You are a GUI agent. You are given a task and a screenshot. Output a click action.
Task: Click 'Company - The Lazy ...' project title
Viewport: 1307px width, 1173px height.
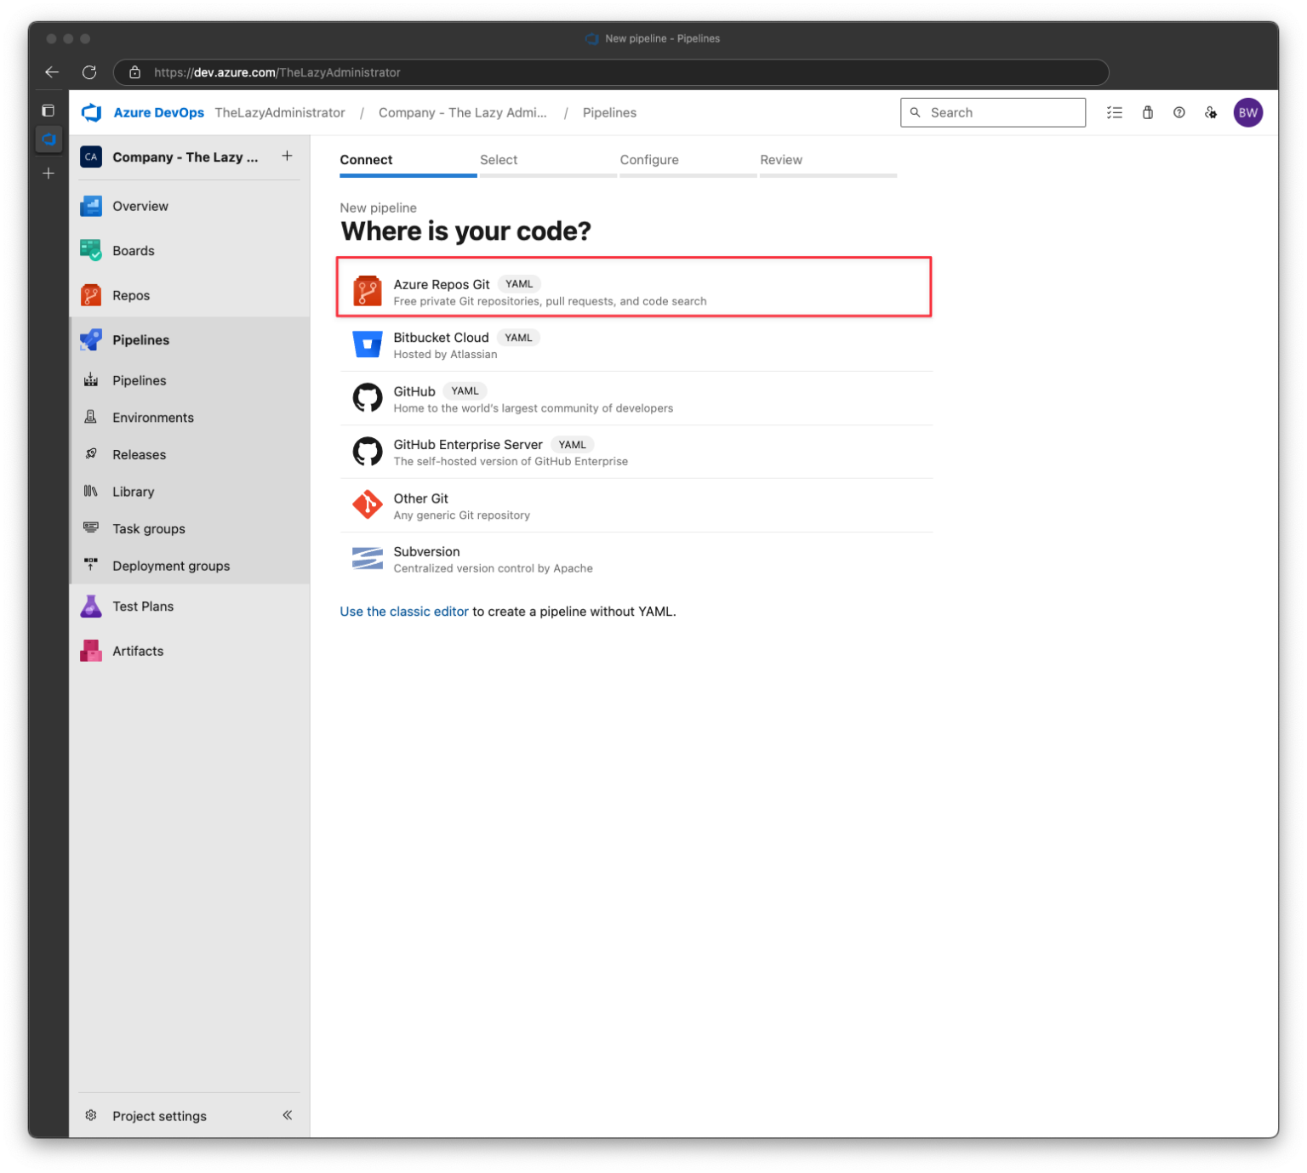pos(185,157)
